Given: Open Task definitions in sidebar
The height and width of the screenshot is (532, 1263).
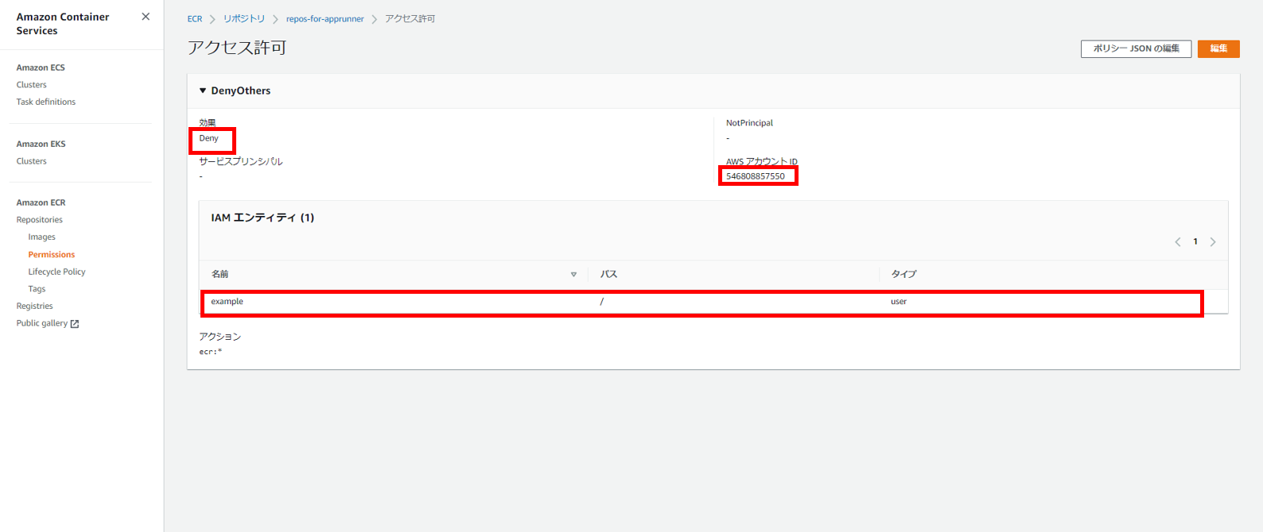Looking at the screenshot, I should [46, 102].
